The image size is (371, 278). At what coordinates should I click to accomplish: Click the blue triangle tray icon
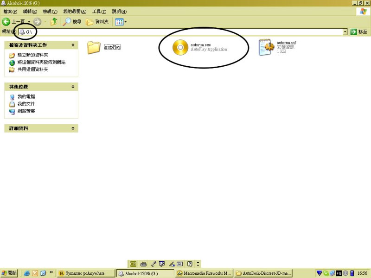(320, 273)
